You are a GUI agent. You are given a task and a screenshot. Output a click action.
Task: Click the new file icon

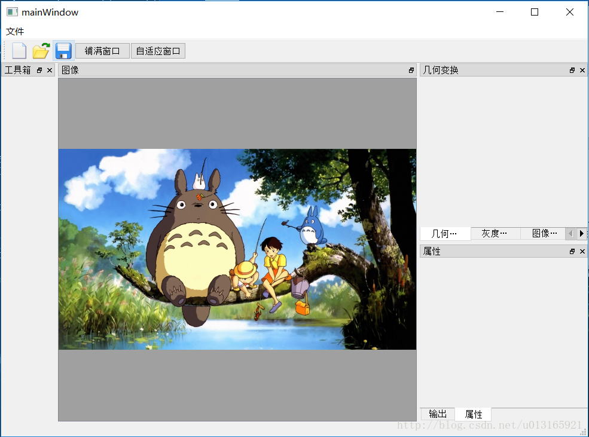click(x=19, y=51)
